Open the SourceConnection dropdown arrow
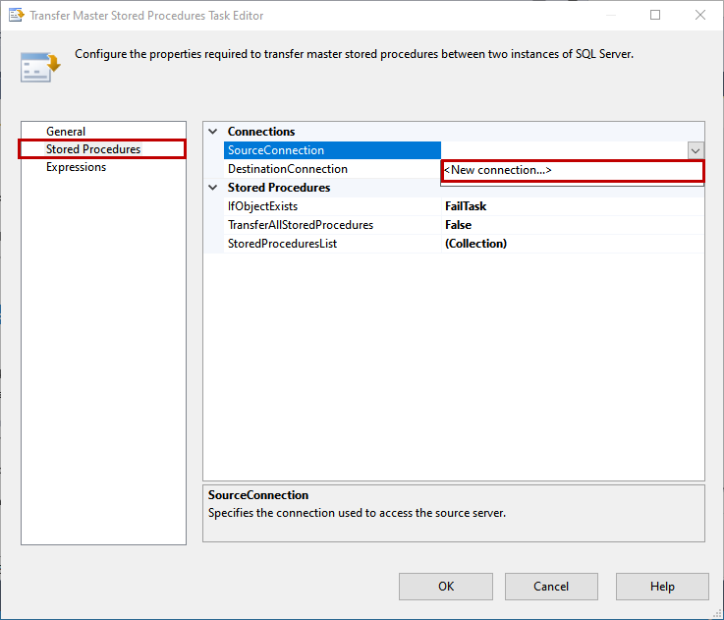Screen dimensions: 724x620 [x=696, y=150]
